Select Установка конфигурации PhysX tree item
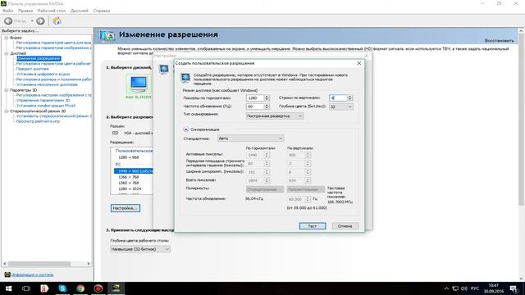Screen dimensions: 525x295 click(46, 106)
